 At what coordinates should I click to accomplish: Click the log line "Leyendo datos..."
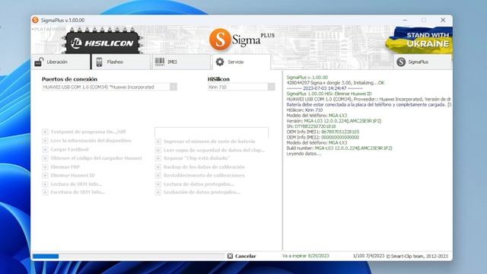pos(304,154)
